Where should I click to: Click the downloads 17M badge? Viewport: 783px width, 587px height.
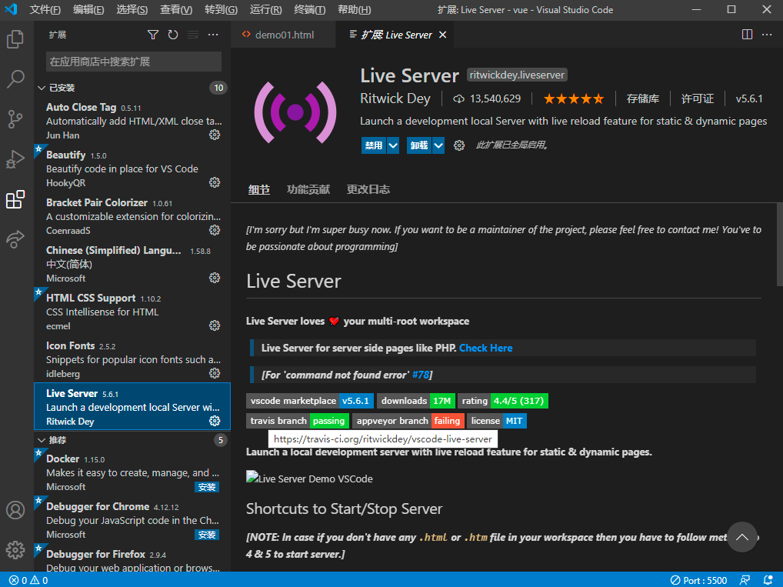(x=415, y=401)
